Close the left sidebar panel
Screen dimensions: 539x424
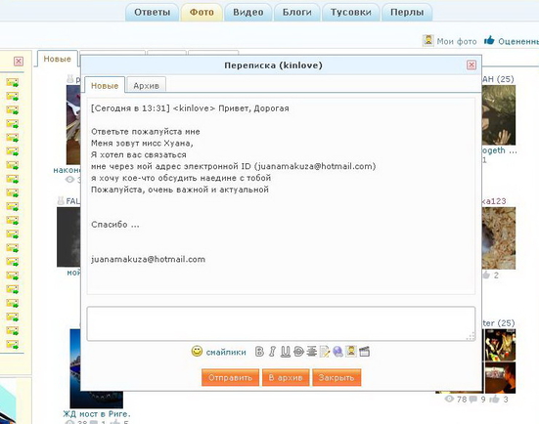pyautogui.click(x=19, y=62)
